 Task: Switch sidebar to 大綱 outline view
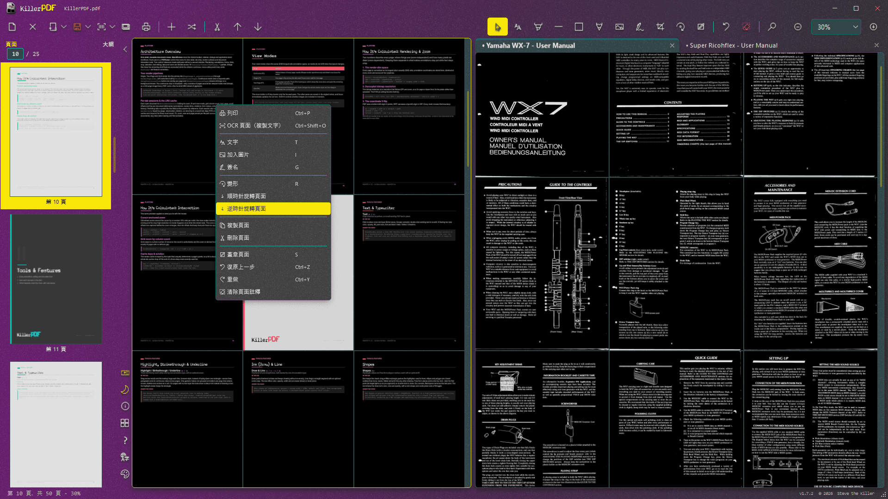coord(108,44)
